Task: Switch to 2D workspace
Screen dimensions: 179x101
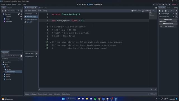Action: coord(79,4)
